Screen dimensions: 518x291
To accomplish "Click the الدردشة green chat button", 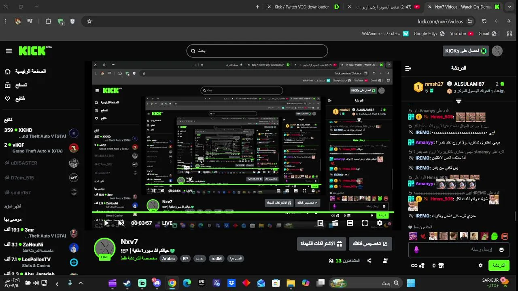I will (x=499, y=266).
